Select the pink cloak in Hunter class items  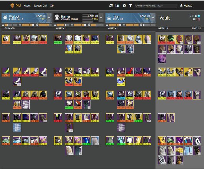[x=77, y=141]
